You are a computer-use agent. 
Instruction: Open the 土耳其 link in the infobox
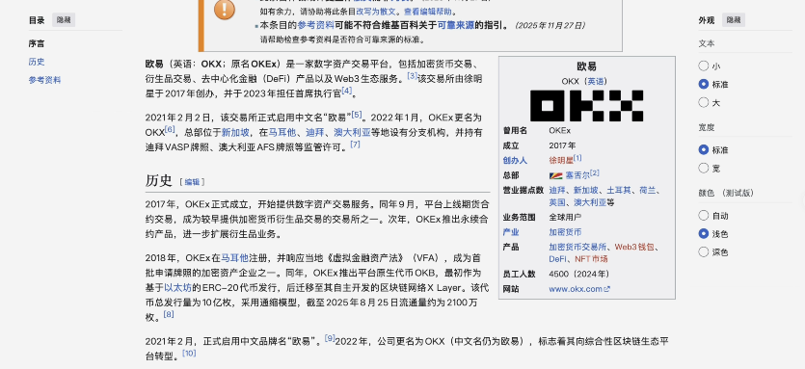619,191
